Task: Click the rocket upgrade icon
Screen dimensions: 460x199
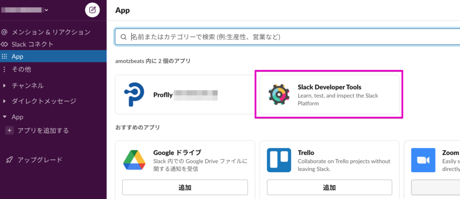Action: [x=10, y=160]
